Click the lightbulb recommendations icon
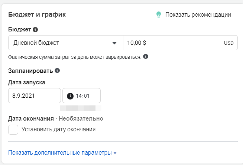 159,15
